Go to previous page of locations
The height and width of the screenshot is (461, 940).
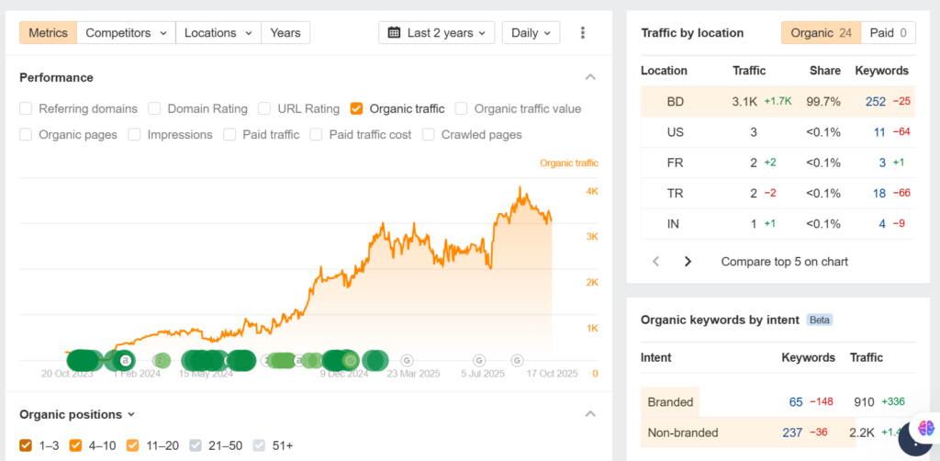coord(655,262)
